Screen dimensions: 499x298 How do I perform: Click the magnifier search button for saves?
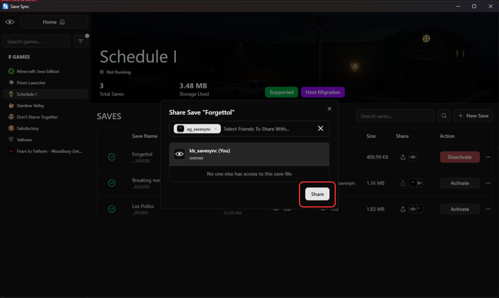pyautogui.click(x=444, y=116)
